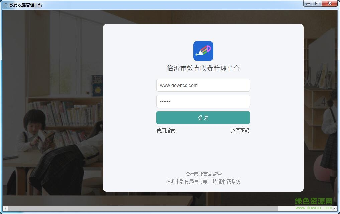Open the 使用指南 user guide
340x214 pixels.
coord(166,130)
